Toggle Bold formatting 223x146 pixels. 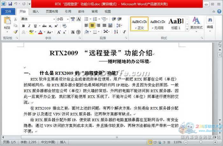[x=23, y=26]
